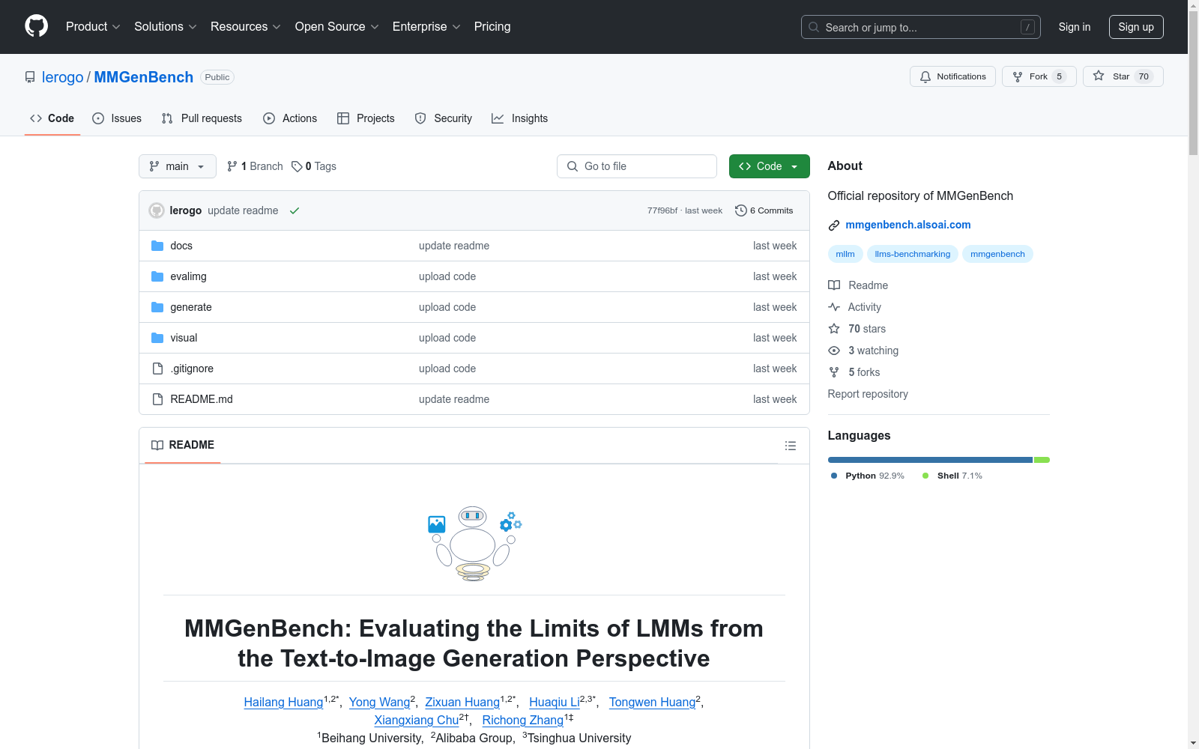View the 1 Branch link
The width and height of the screenshot is (1199, 749).
click(x=255, y=166)
